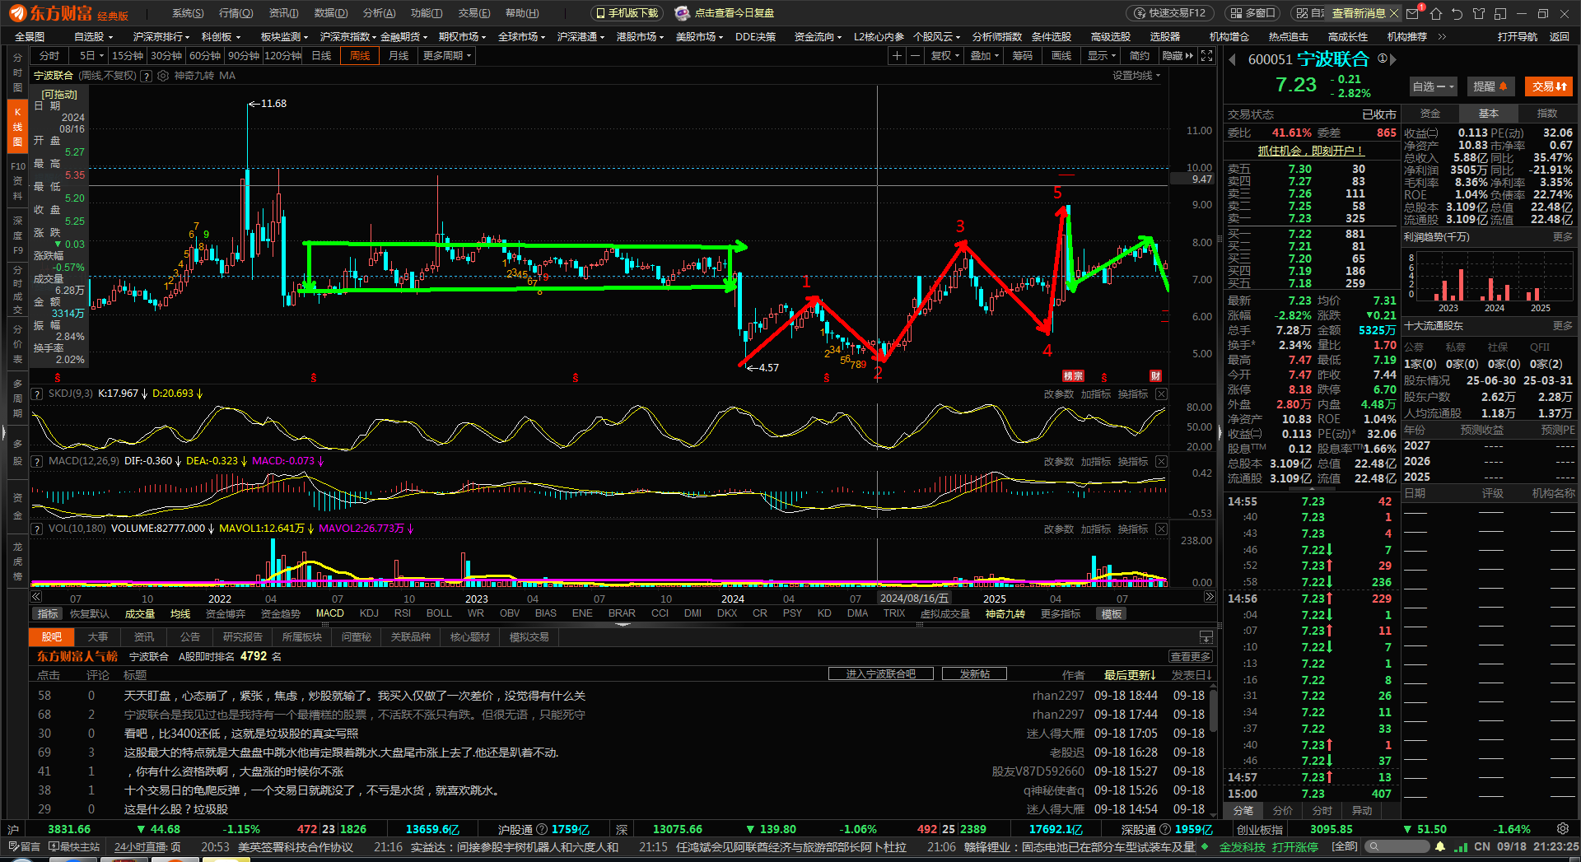This screenshot has height=862, width=1581.
Task: Click the status bar bell notification icon
Action: pos(1440,846)
